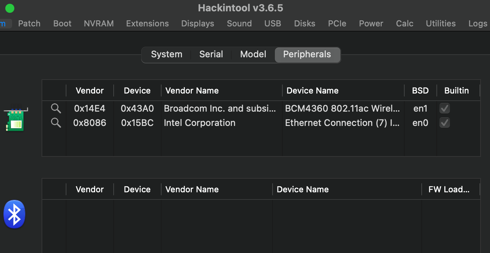Switch to the System tab

click(x=166, y=54)
